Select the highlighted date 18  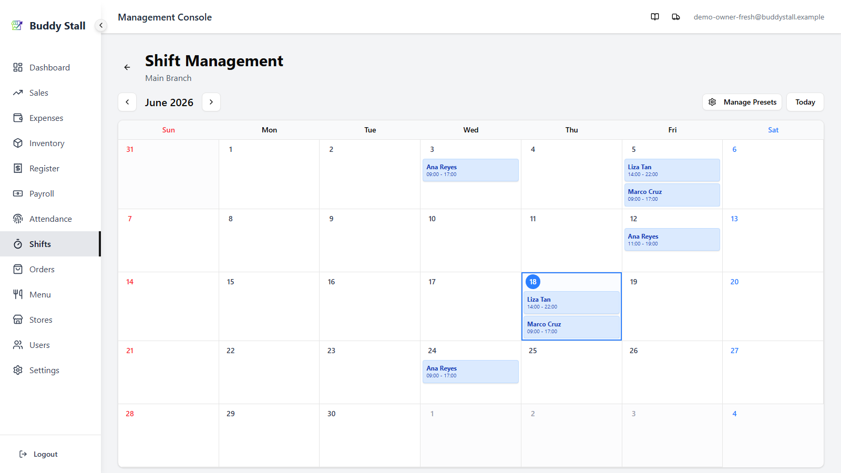pyautogui.click(x=533, y=282)
